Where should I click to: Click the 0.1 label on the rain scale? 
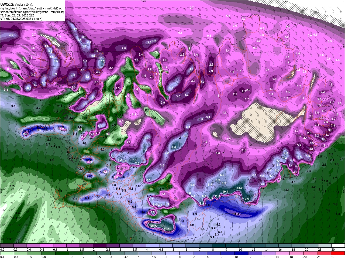pos(2,257)
